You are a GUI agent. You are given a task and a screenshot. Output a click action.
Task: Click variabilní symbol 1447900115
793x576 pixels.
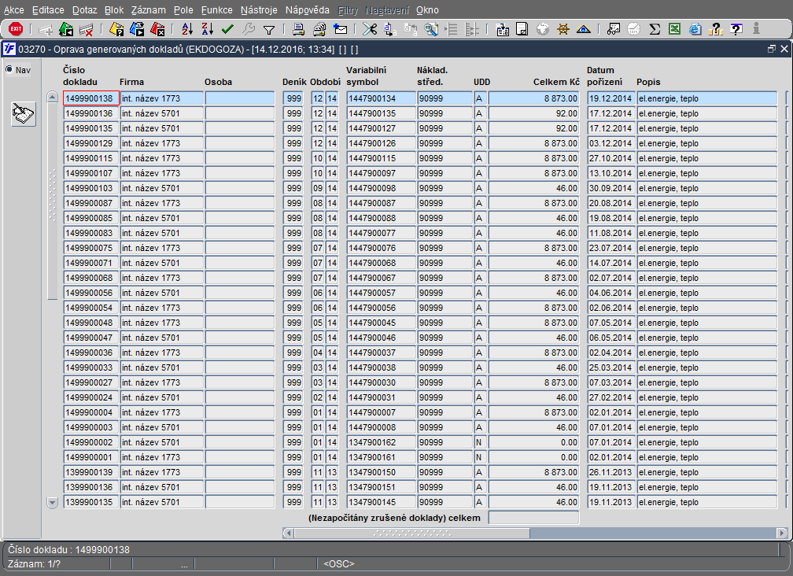click(x=381, y=158)
